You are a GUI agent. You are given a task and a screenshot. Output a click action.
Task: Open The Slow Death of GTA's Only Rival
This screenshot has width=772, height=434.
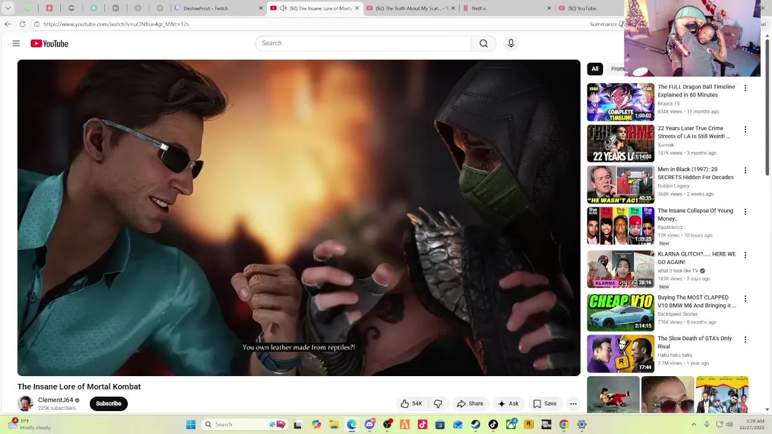click(695, 342)
